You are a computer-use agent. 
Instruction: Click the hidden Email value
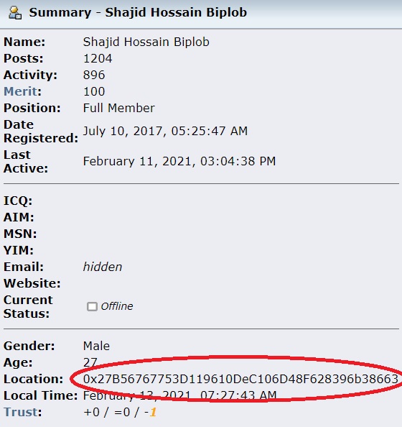[102, 267]
